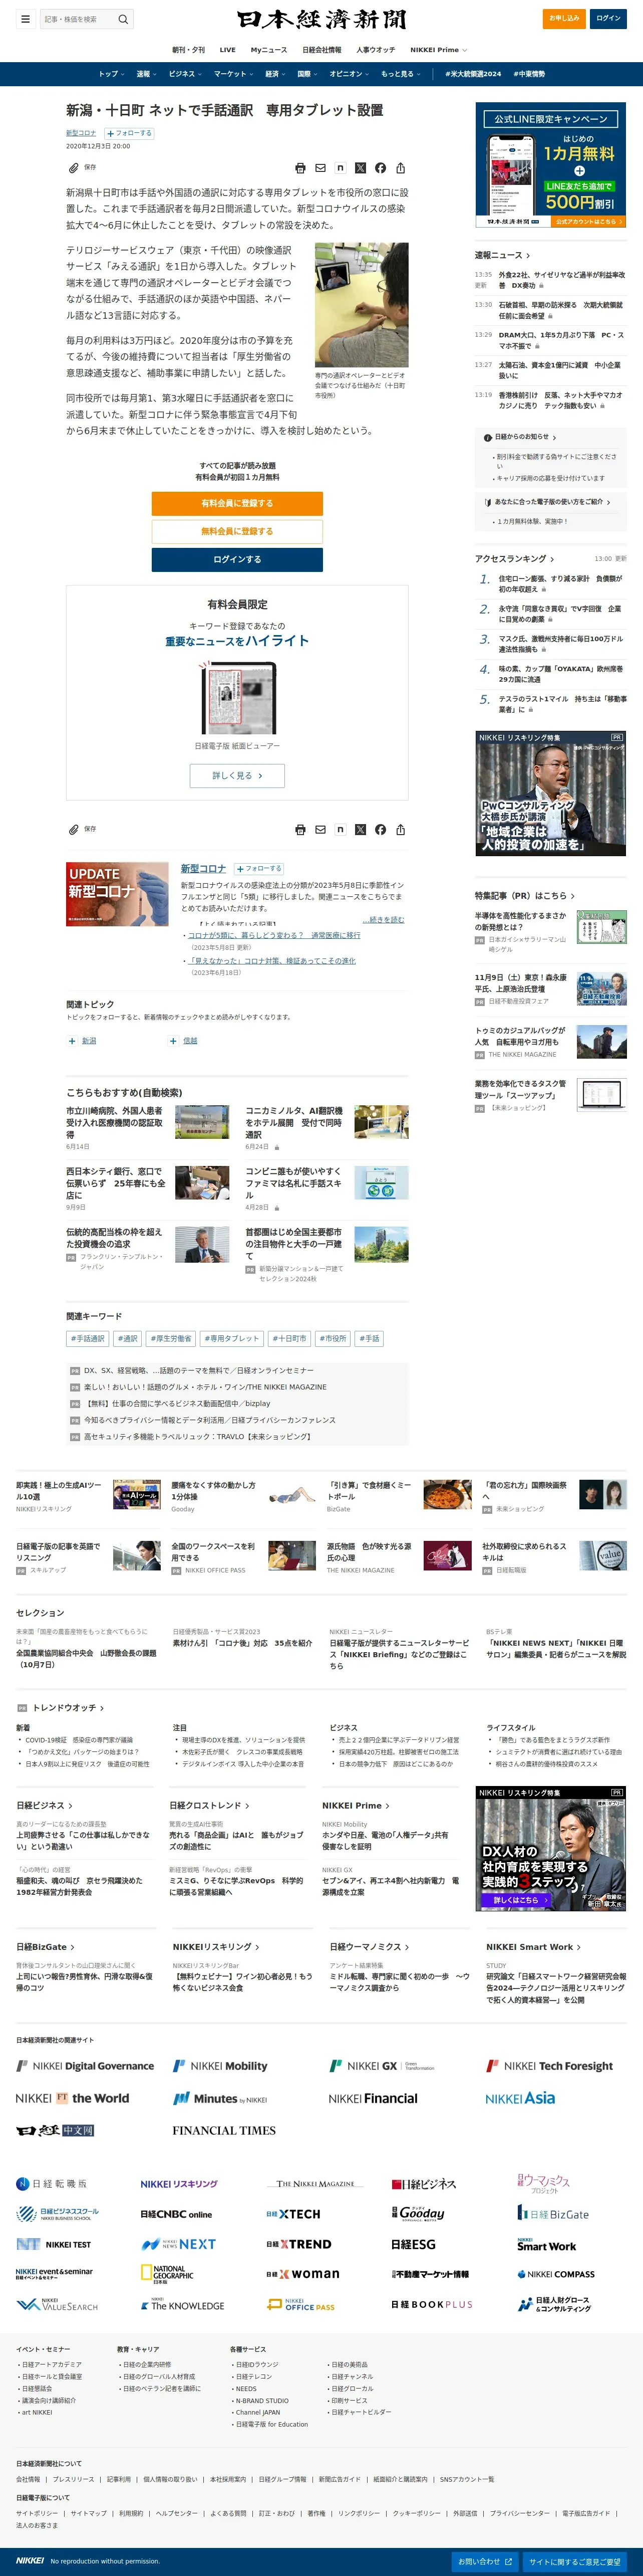The image size is (643, 2576).
Task: Click the 詳しく見る button
Action: point(237,775)
